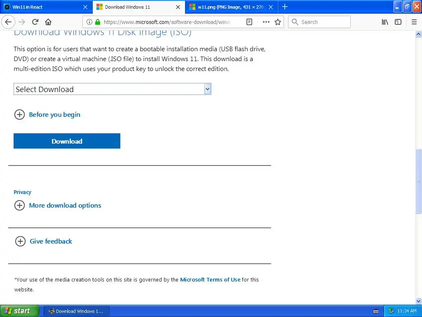
Task: Click the 11:34 AM clock
Action: (x=407, y=311)
